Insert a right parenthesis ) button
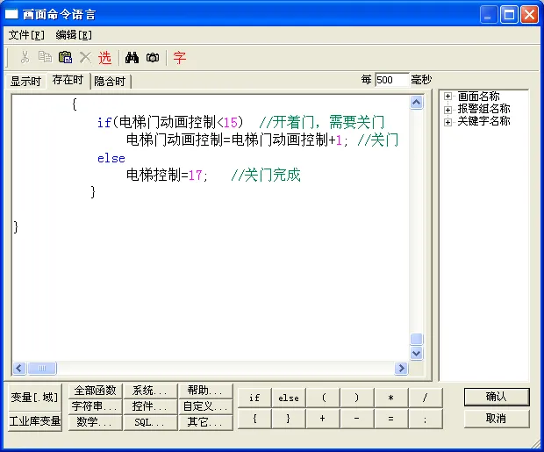 (x=356, y=398)
